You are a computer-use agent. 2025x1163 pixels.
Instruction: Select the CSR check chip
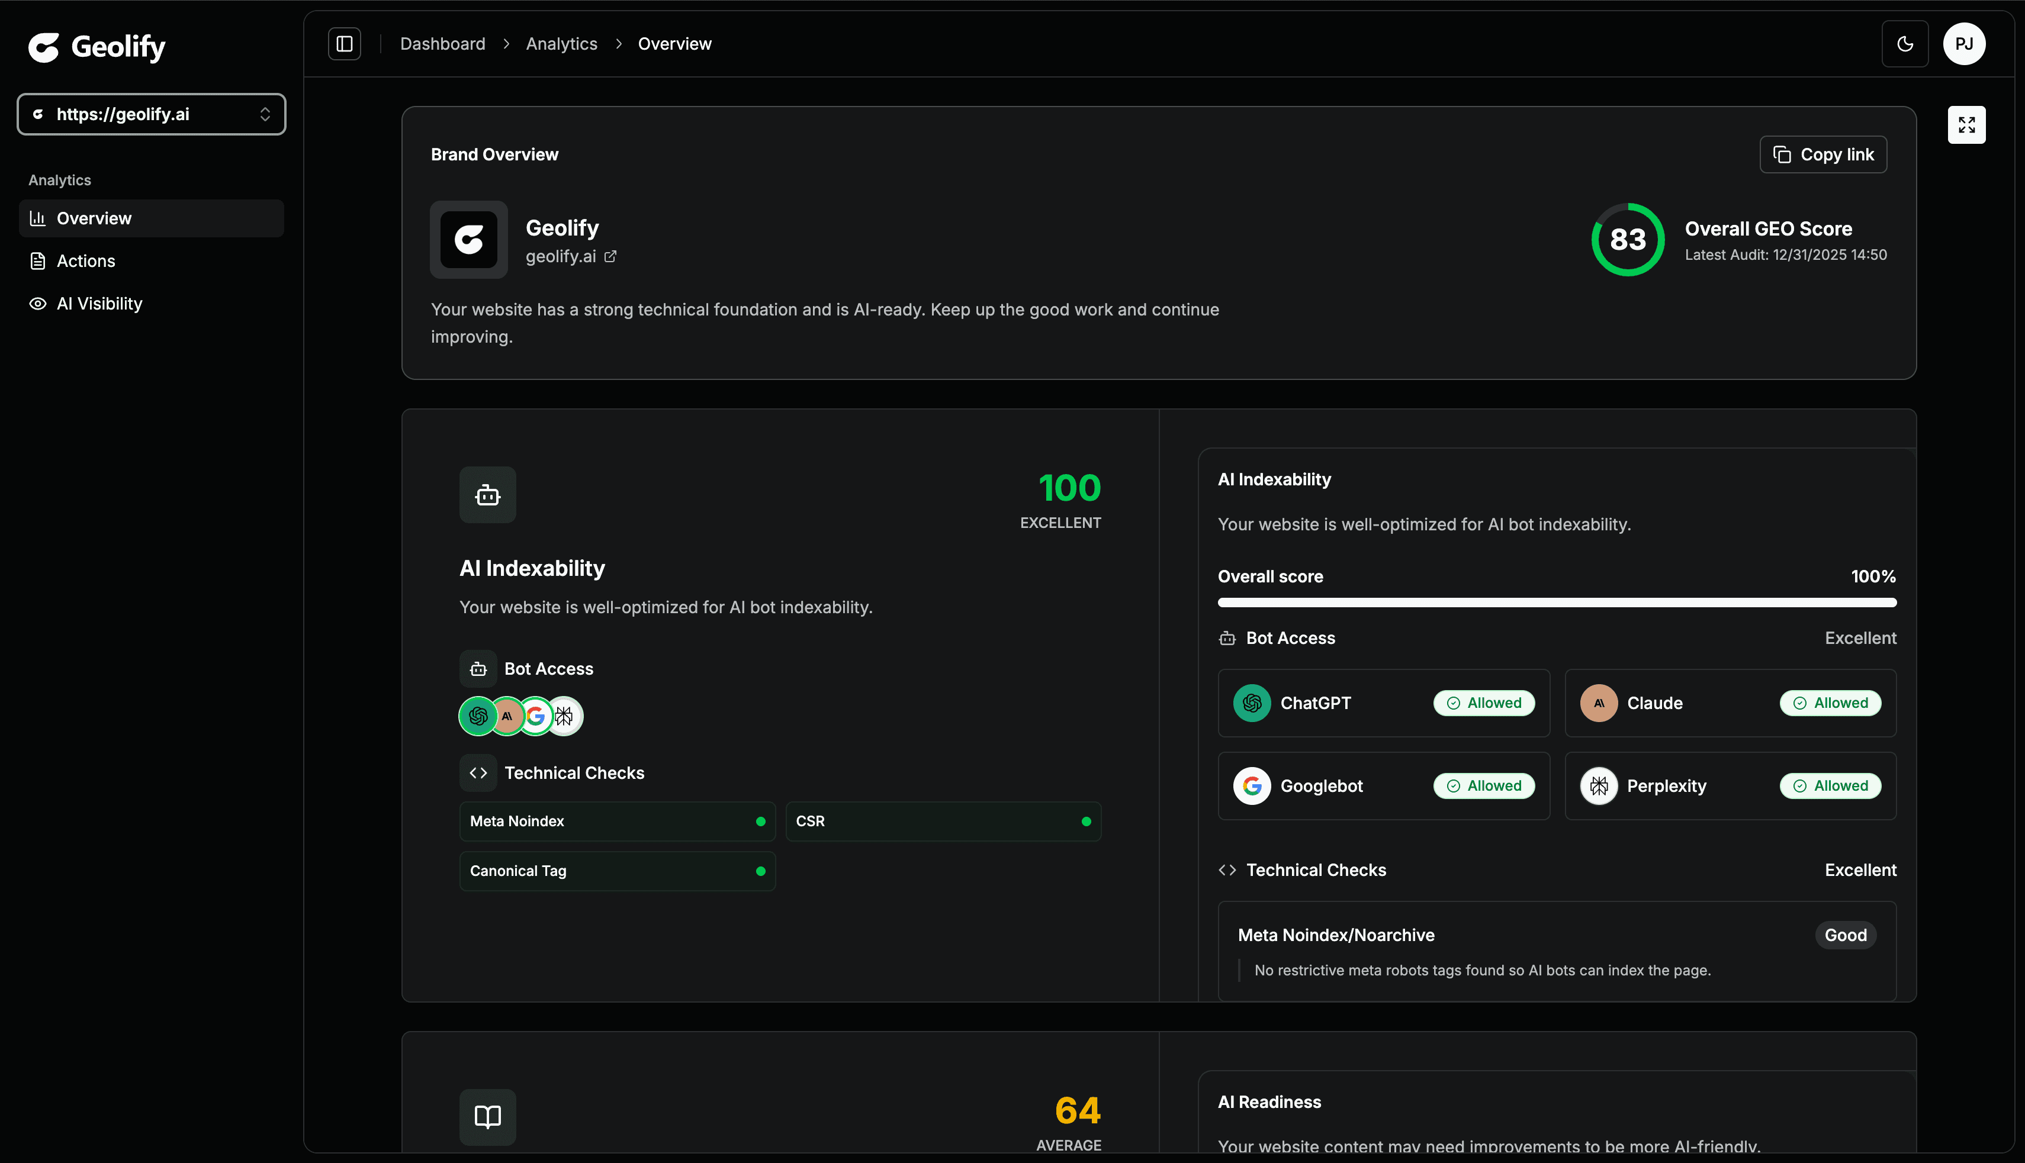click(x=944, y=821)
